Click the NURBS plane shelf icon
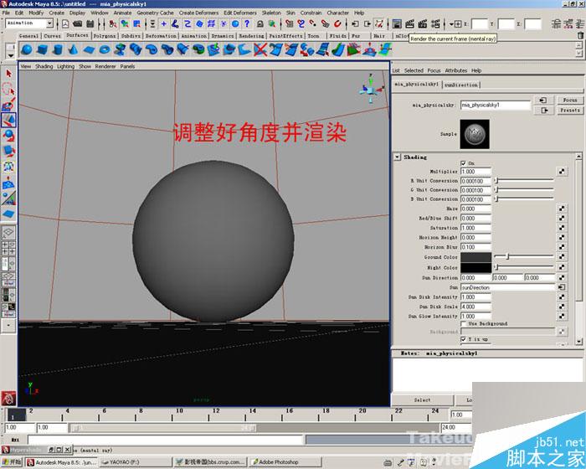The image size is (586, 469). pos(89,49)
